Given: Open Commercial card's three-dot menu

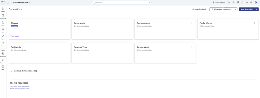Looking at the screenshot, I should point(129,23).
